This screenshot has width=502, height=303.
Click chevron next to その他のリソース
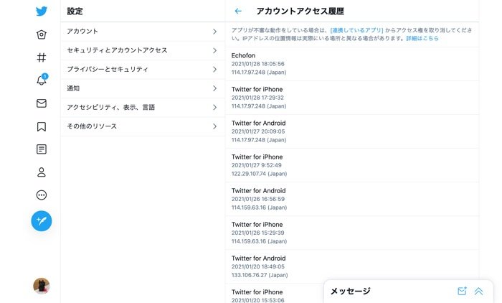(x=215, y=126)
